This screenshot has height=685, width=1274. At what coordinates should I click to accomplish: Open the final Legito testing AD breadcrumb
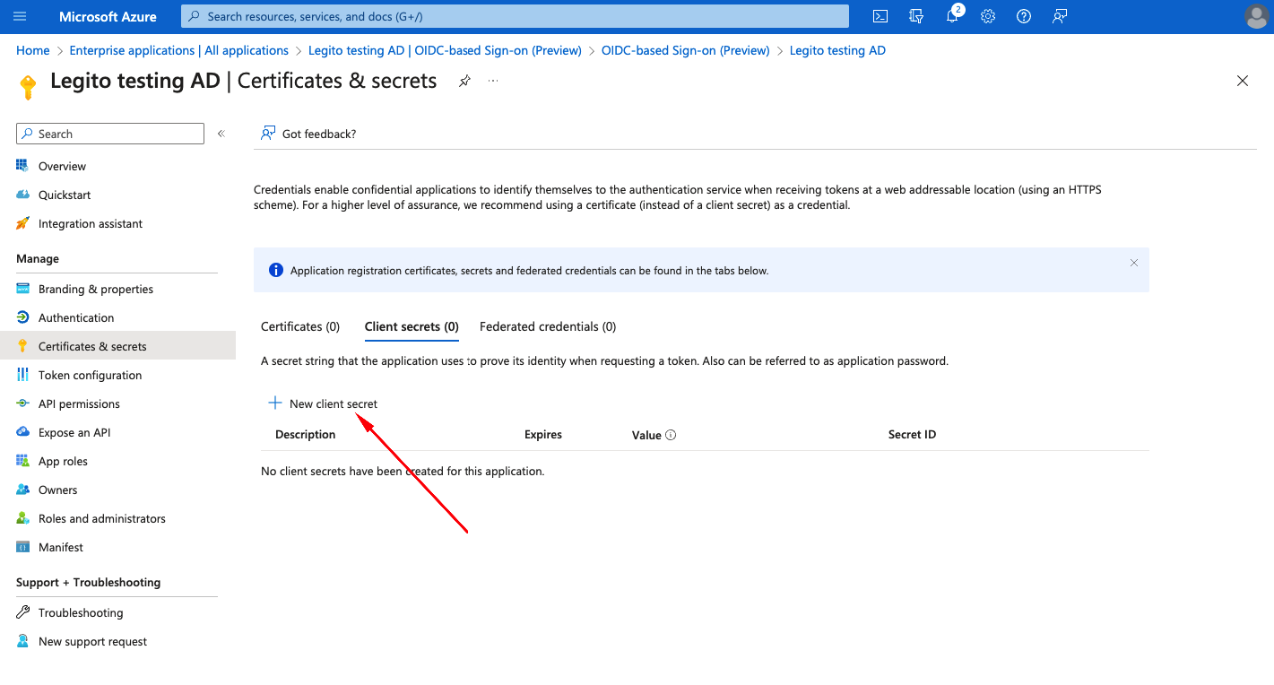(837, 50)
